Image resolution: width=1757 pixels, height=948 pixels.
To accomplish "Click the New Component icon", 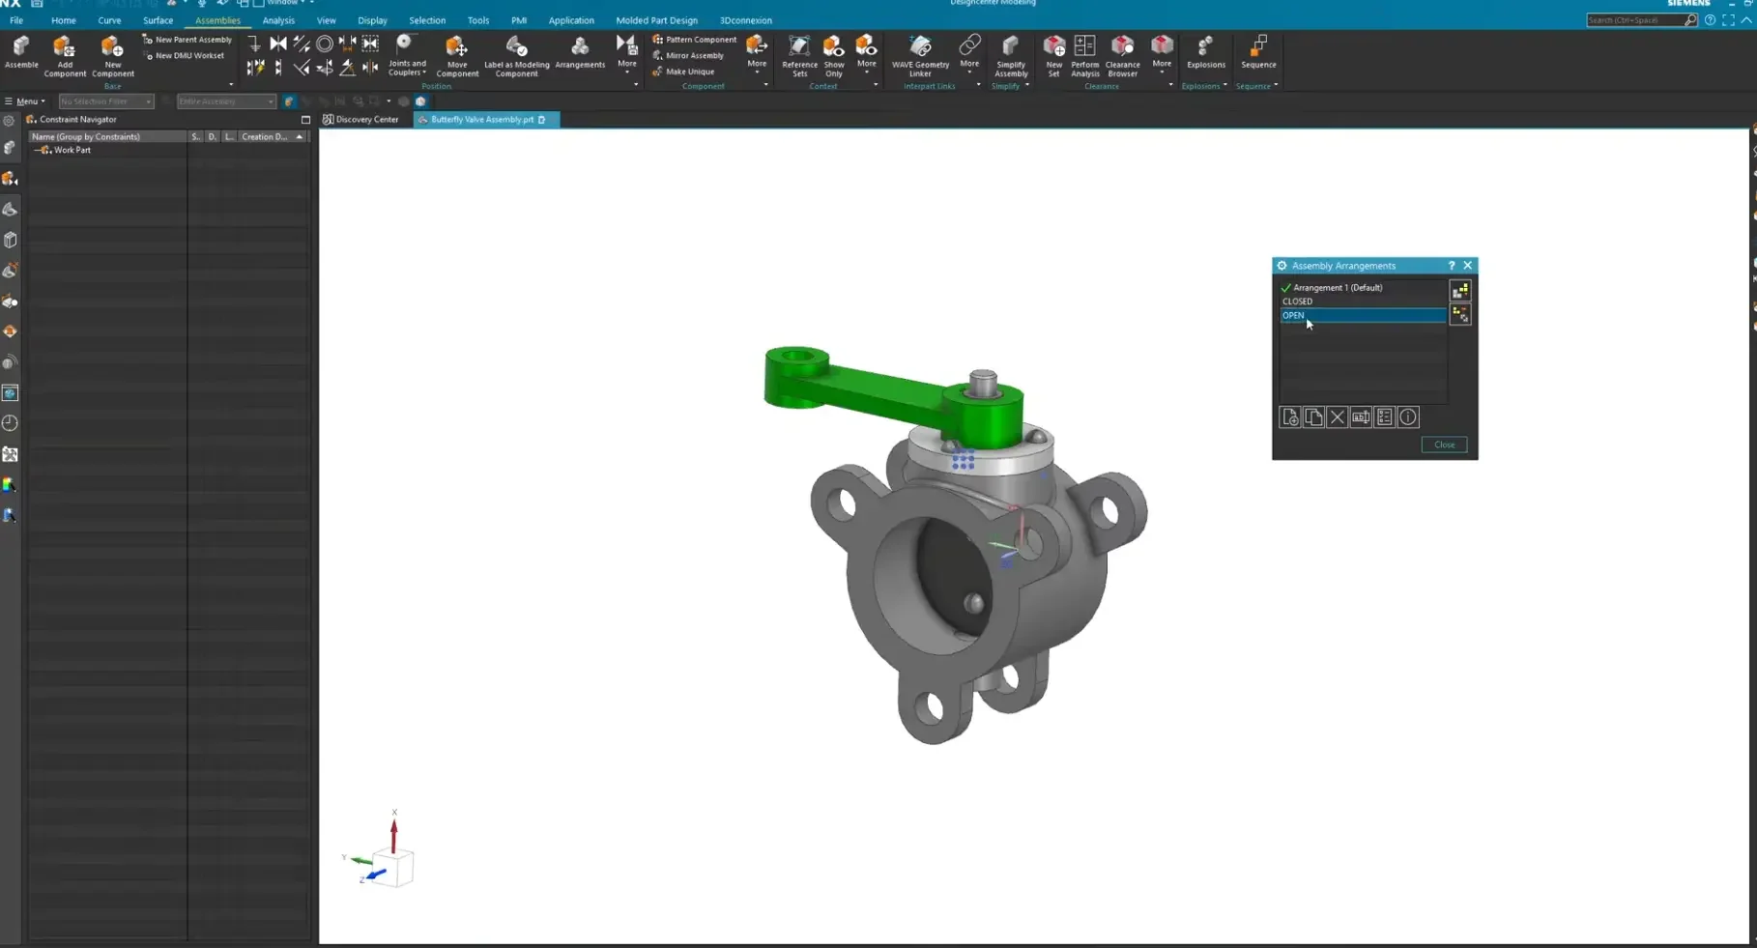I will 112,56.
